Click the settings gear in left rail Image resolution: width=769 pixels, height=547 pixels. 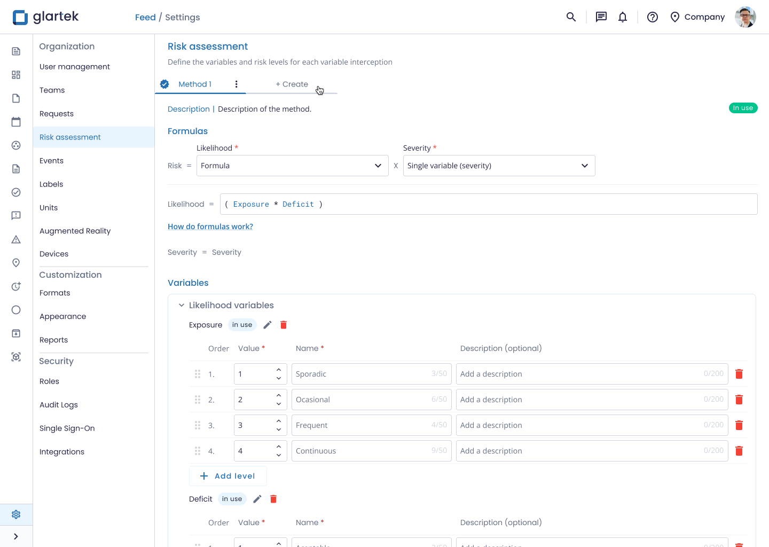pyautogui.click(x=16, y=514)
